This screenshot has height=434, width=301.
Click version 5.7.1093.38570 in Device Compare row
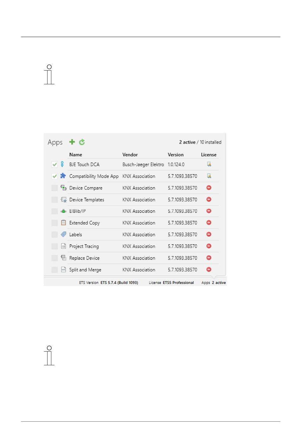click(183, 188)
